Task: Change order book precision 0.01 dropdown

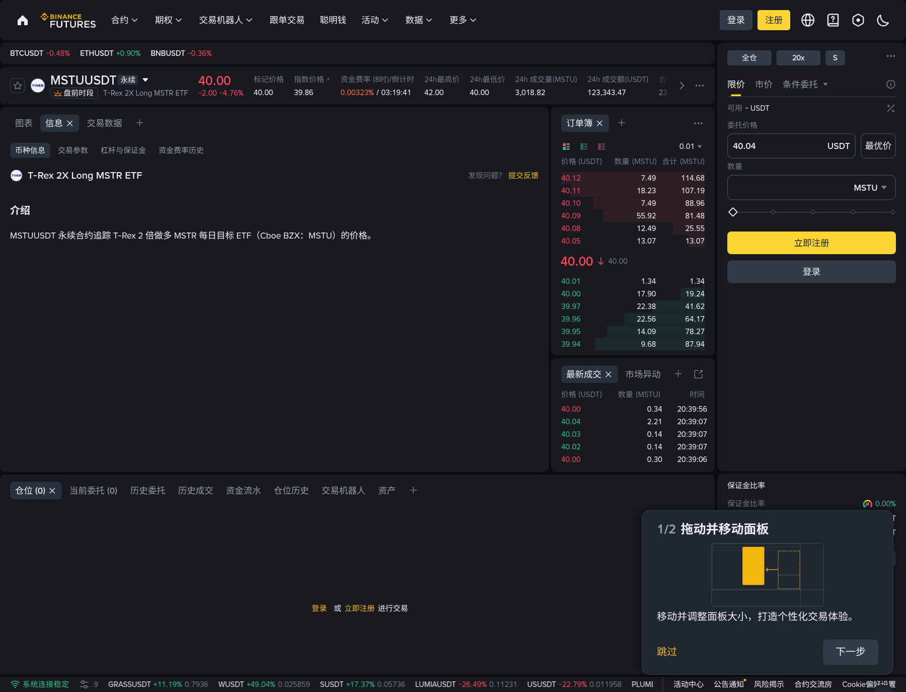Action: pyautogui.click(x=691, y=146)
